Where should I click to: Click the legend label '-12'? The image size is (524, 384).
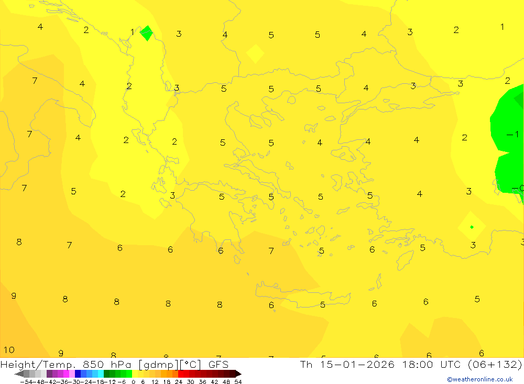[110, 382]
